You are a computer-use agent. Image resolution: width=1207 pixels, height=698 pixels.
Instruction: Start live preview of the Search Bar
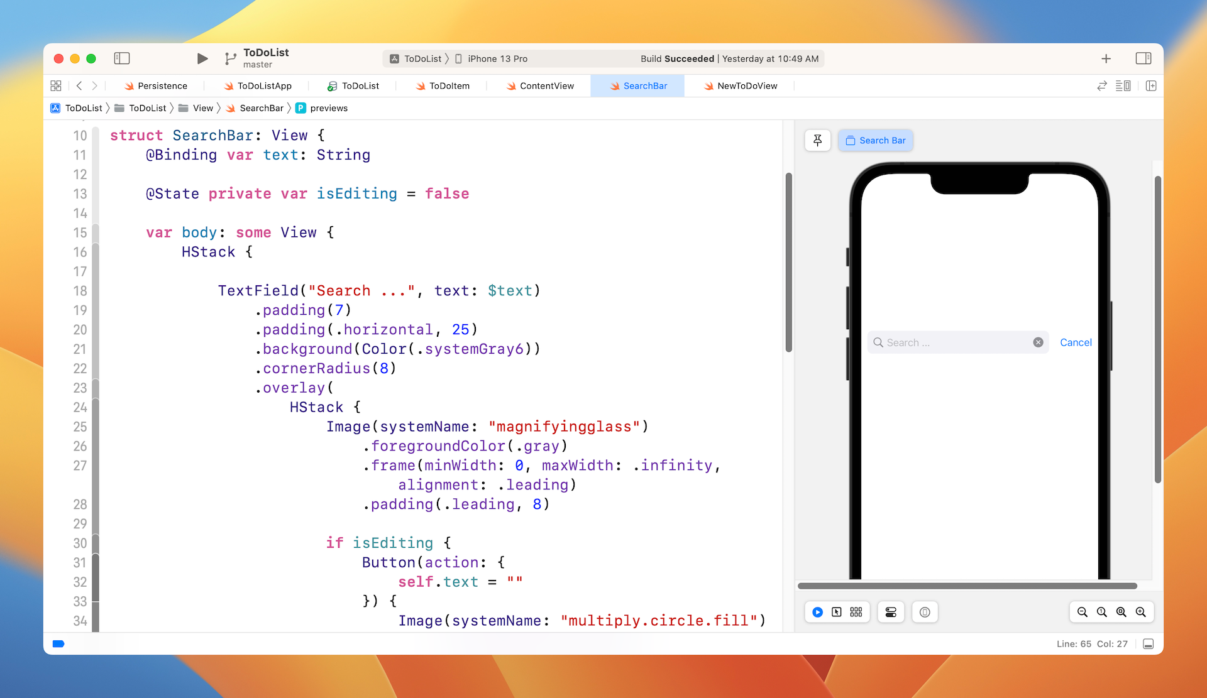pos(817,611)
